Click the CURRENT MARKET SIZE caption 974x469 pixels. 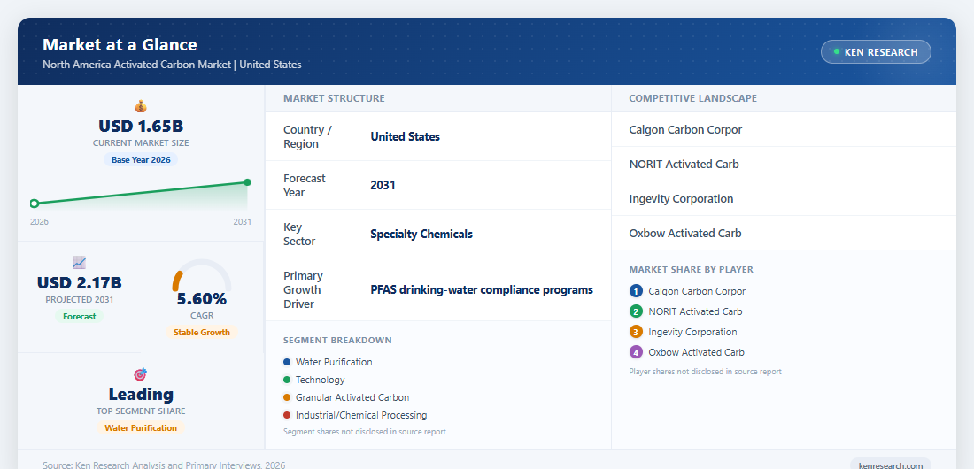(x=141, y=142)
